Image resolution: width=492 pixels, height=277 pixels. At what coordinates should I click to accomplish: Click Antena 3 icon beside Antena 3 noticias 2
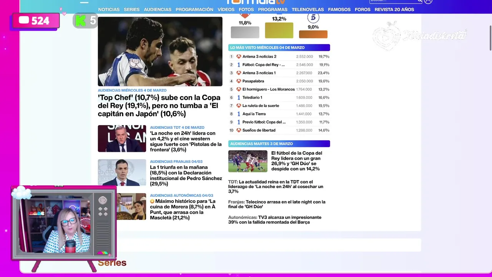pos(239,57)
